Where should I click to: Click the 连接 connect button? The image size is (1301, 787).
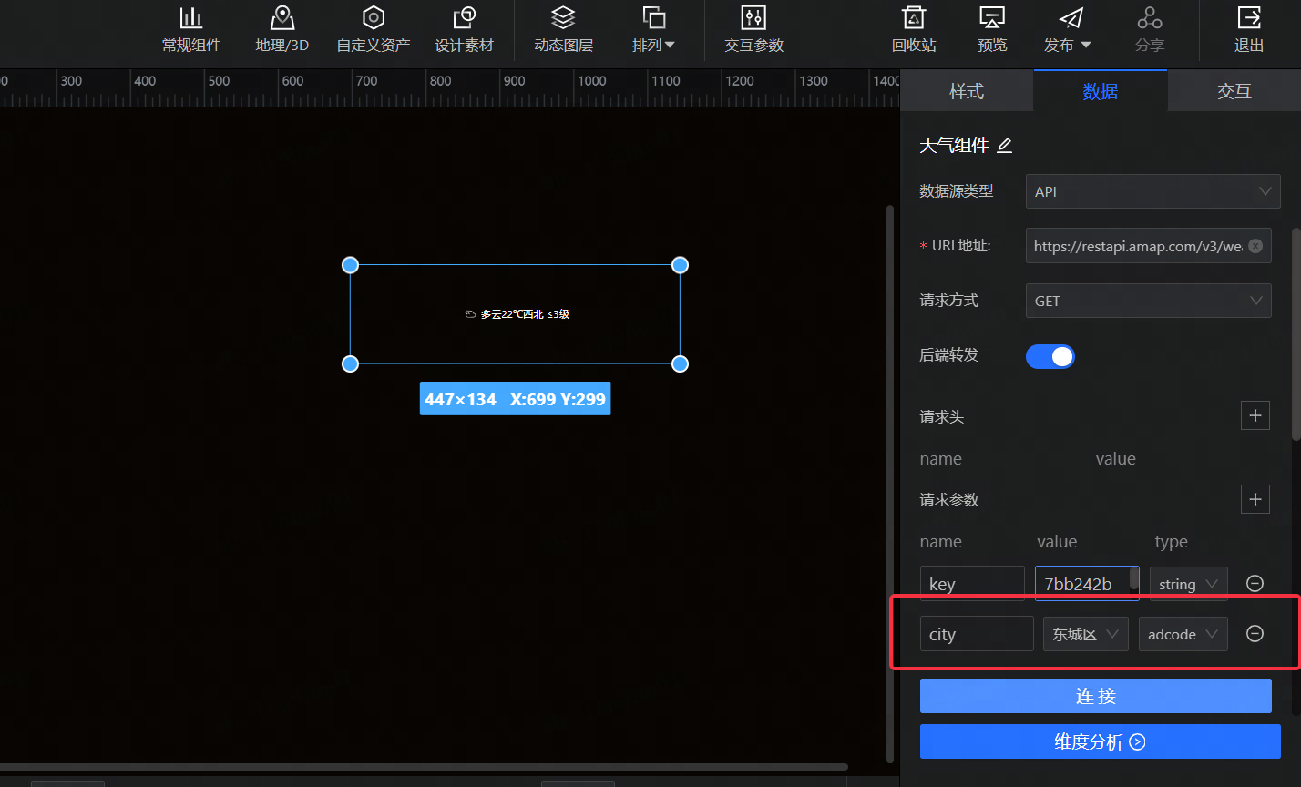(1095, 695)
